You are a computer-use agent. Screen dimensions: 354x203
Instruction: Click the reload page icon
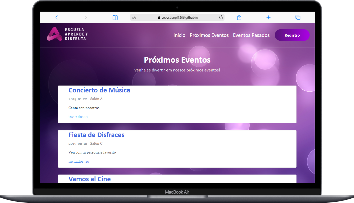pos(221,17)
